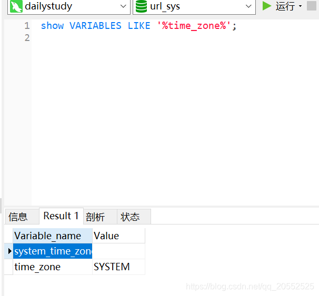Click the Value column header
Image resolution: width=319 pixels, height=296 pixels.
tap(118, 236)
